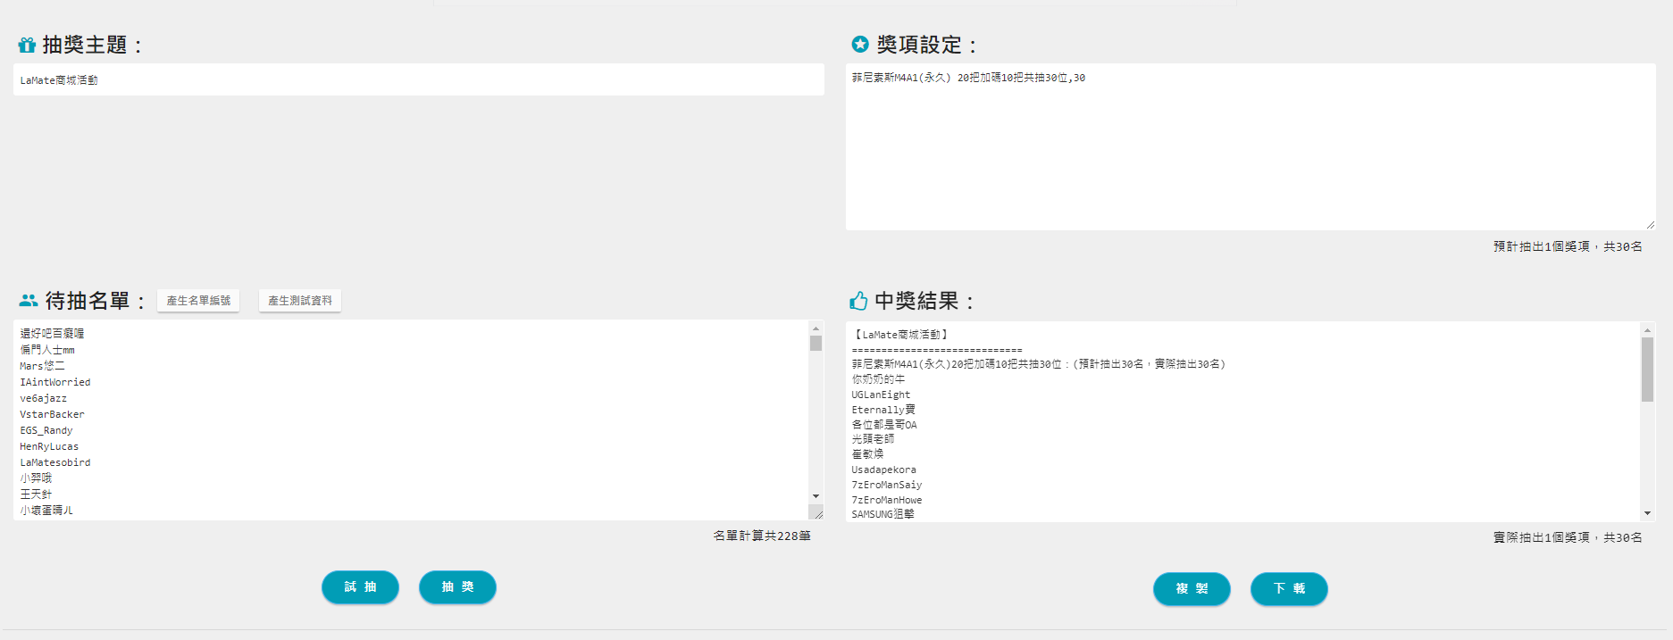Click the up arrow of 中獎結果 scrollbar
The height and width of the screenshot is (640, 1673).
click(1647, 330)
